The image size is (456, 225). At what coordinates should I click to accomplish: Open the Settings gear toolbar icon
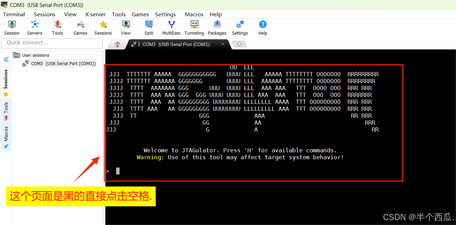[240, 28]
